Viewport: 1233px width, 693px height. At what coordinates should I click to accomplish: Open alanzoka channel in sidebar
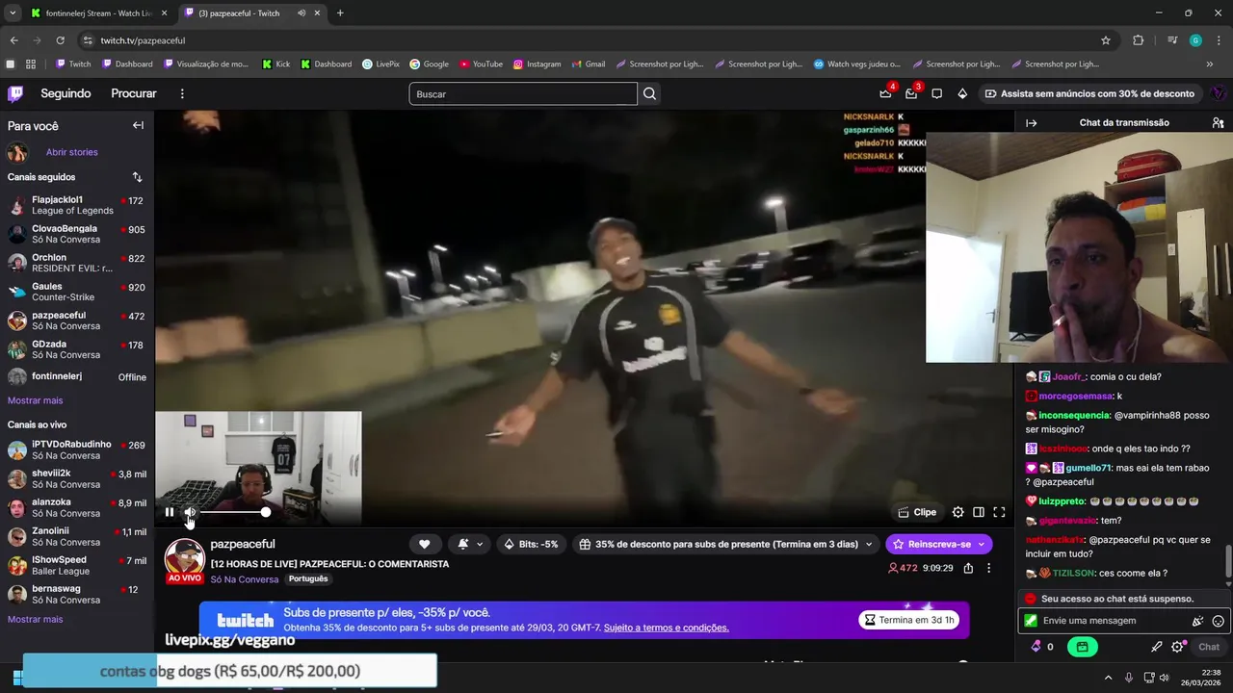[x=76, y=507]
